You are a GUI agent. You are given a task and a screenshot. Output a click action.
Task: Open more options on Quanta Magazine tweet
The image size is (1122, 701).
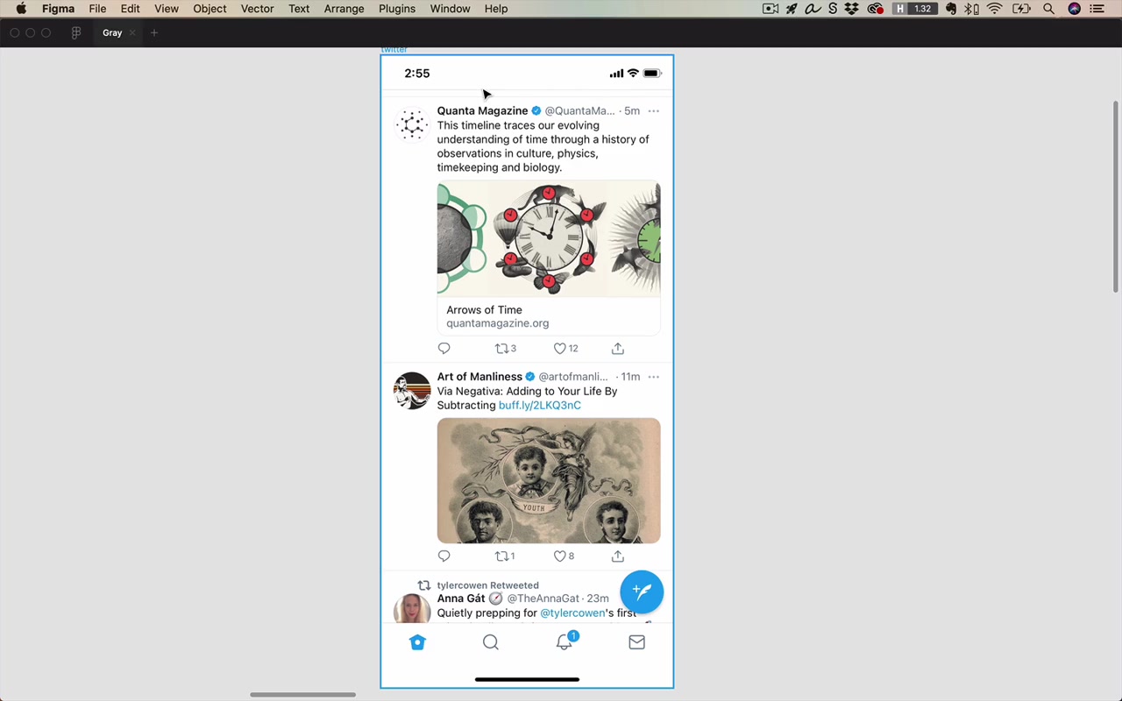(654, 111)
